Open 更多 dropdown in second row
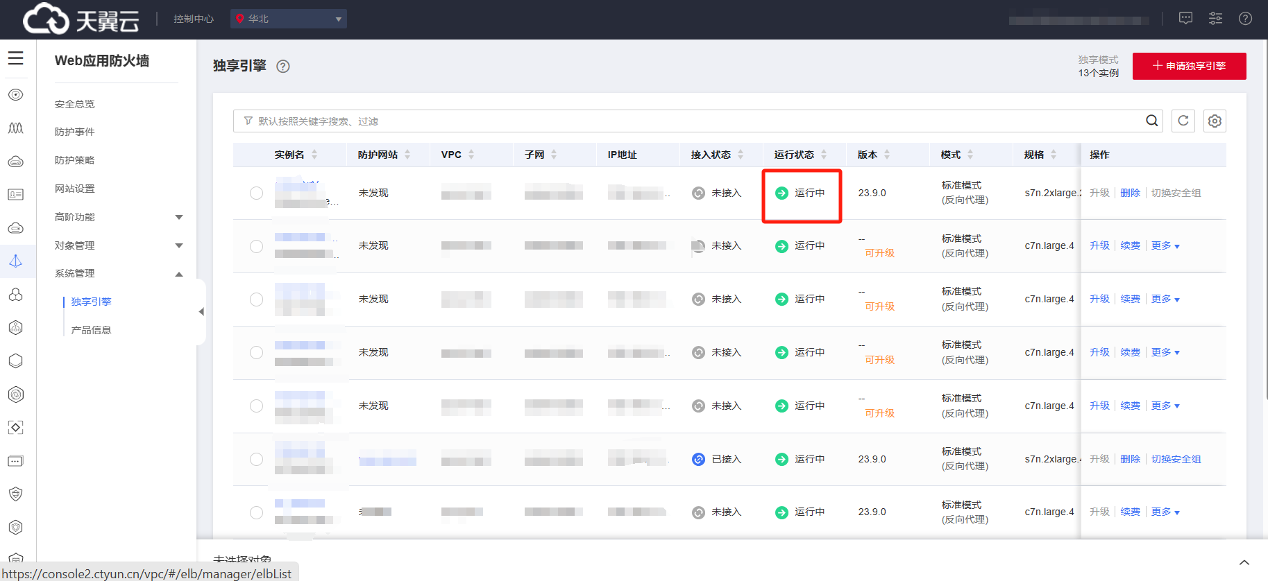Viewport: 1268px width, 581px height. (1165, 246)
